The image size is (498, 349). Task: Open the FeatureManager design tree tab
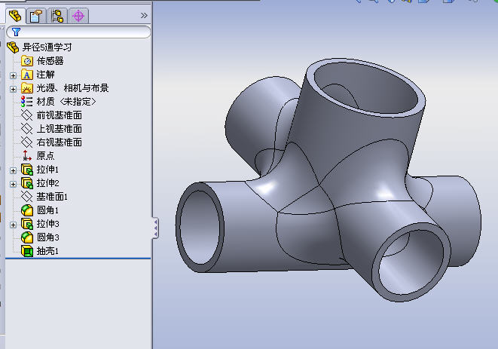15,16
